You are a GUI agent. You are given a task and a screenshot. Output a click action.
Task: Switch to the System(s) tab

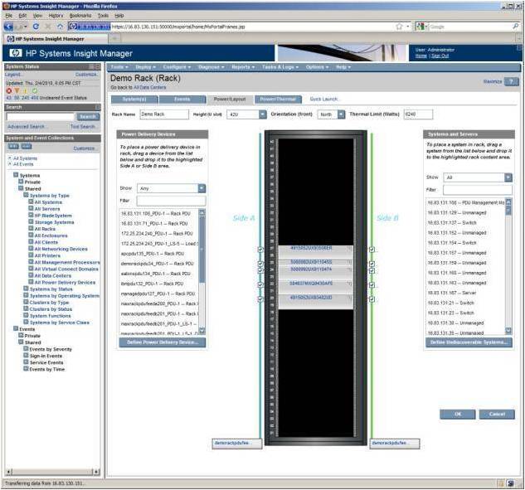pyautogui.click(x=134, y=99)
